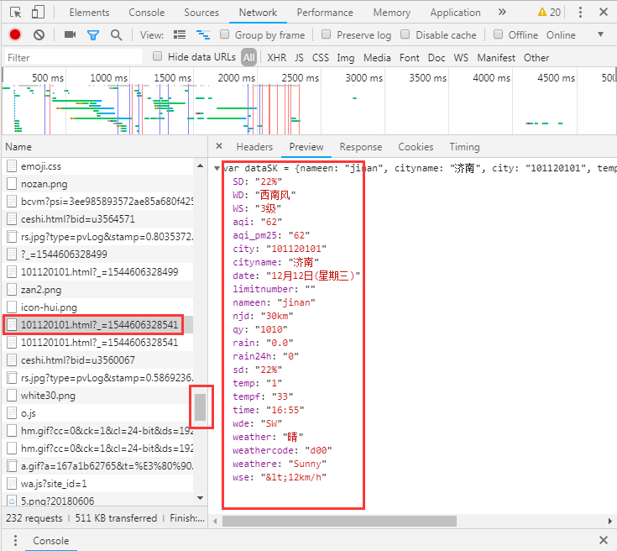Use large request rows view icon
The image size is (617, 551).
pyautogui.click(x=180, y=35)
